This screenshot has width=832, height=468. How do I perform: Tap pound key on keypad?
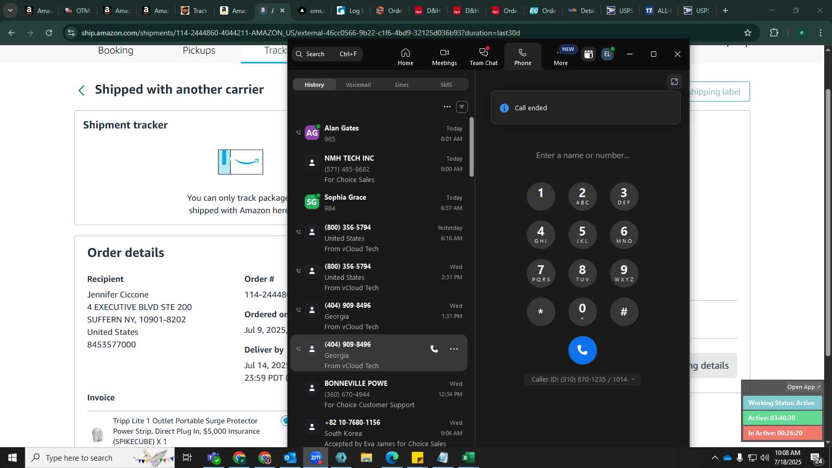pyautogui.click(x=624, y=311)
